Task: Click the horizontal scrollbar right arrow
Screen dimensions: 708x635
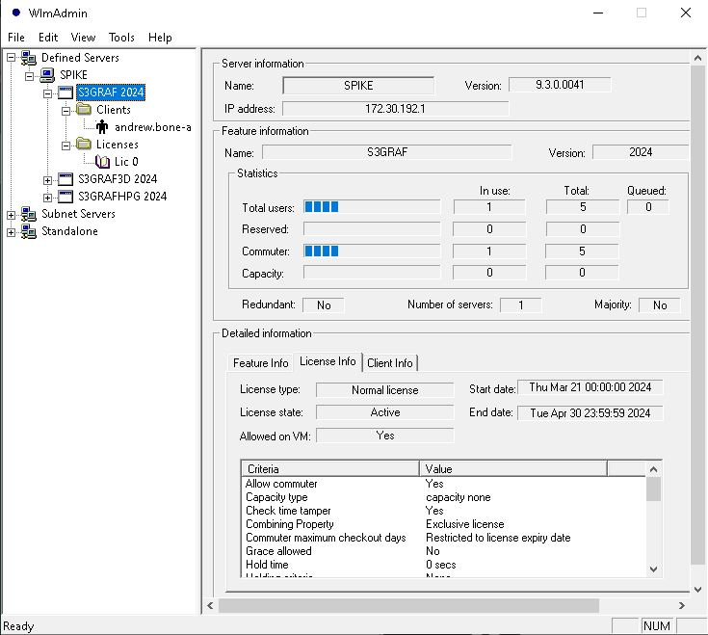Action: pos(682,606)
